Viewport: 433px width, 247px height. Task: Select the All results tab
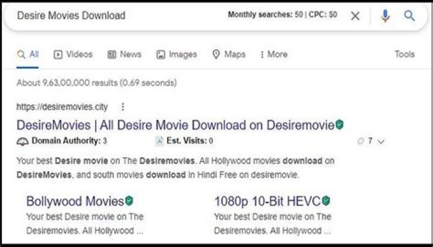click(28, 54)
